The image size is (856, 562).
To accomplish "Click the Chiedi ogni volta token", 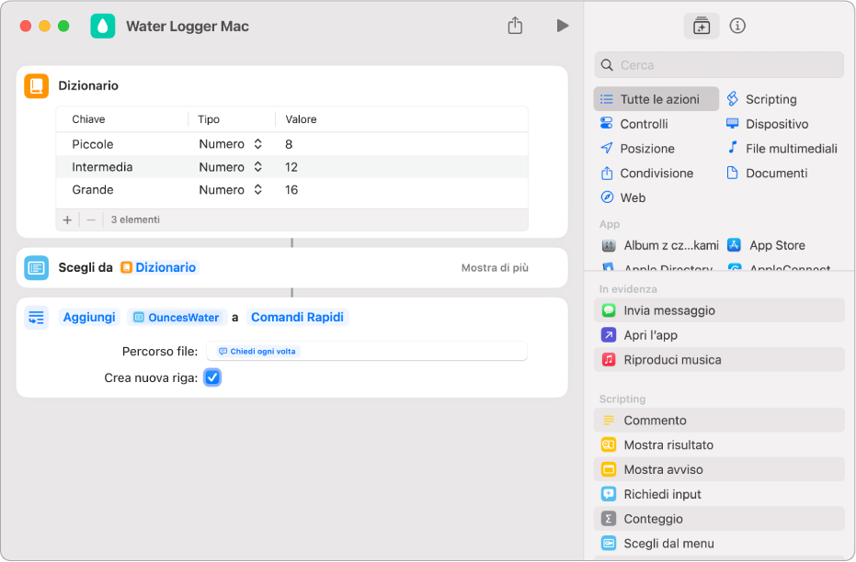I will (x=257, y=352).
